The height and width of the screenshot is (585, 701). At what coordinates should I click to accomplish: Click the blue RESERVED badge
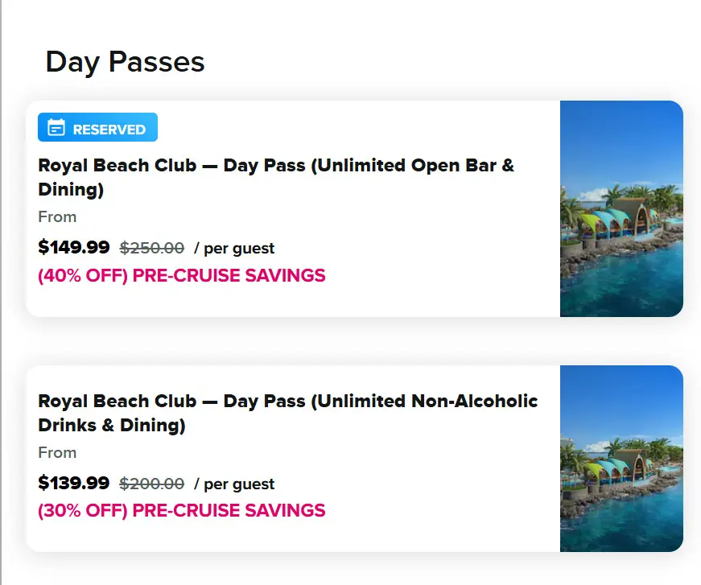point(97,127)
